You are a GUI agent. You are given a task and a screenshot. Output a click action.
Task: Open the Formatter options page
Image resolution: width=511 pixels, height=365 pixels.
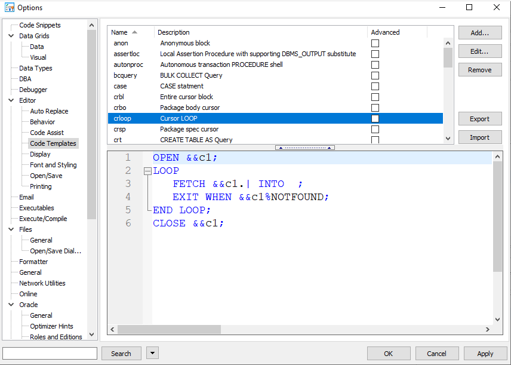tap(33, 262)
